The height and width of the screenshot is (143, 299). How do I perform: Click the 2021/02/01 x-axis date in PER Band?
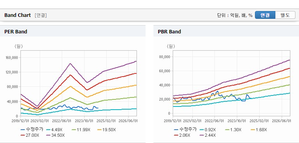click(40, 121)
